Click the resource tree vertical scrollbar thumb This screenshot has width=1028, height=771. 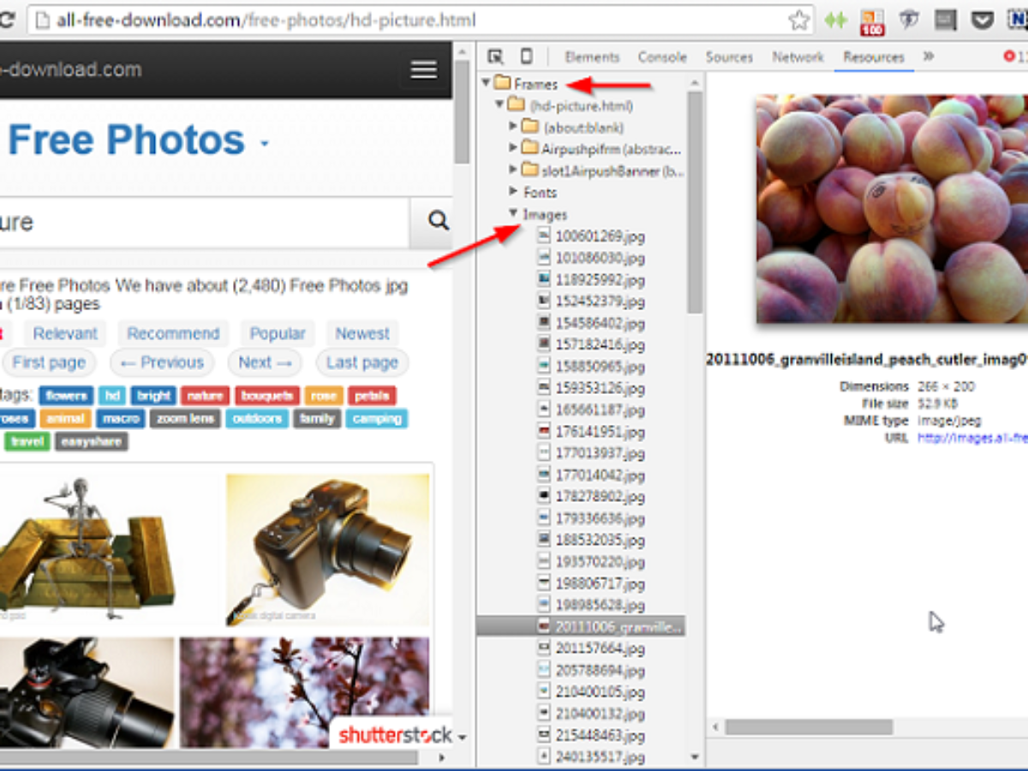[694, 201]
